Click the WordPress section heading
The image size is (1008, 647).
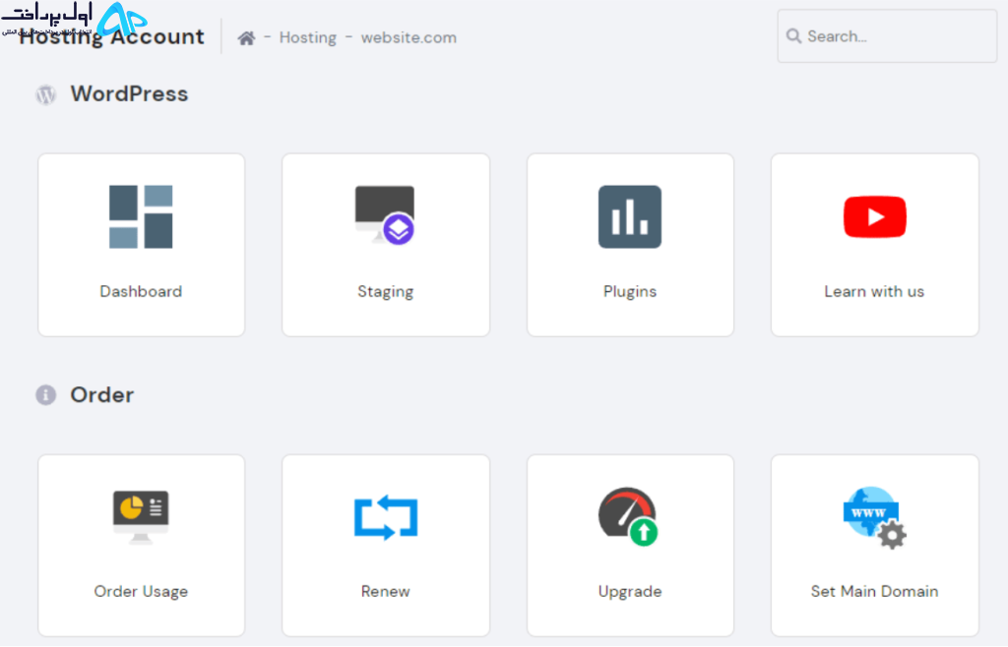[x=129, y=94]
